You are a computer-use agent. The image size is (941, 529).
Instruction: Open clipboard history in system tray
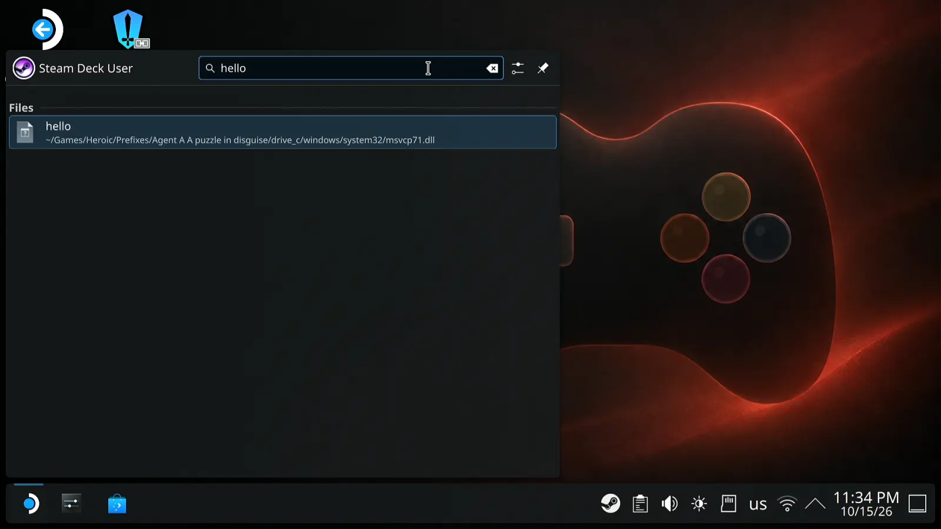pyautogui.click(x=640, y=504)
